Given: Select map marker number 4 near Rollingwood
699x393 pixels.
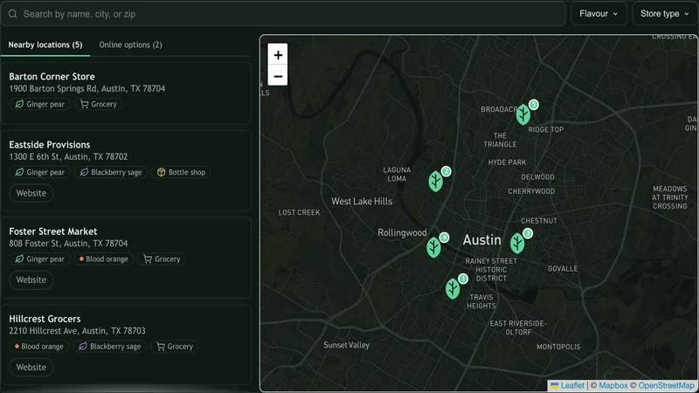Looking at the screenshot, I should (x=433, y=247).
